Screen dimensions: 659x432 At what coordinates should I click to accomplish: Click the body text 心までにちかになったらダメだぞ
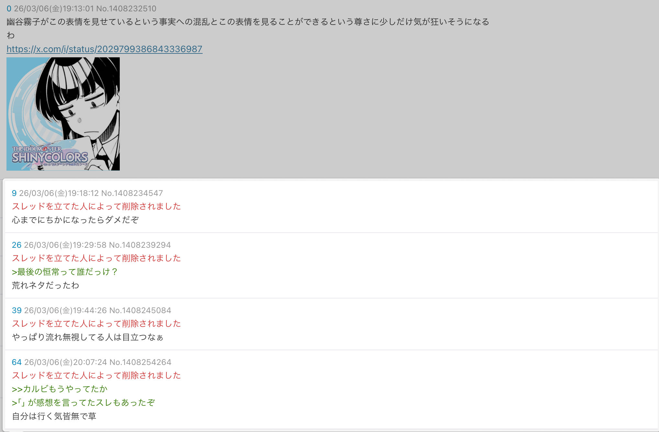[x=75, y=220]
